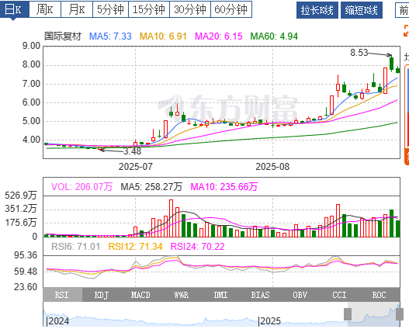The image size is (409, 329).
Task: Click the MA5: 7.33 legend label
Action: 110,36
